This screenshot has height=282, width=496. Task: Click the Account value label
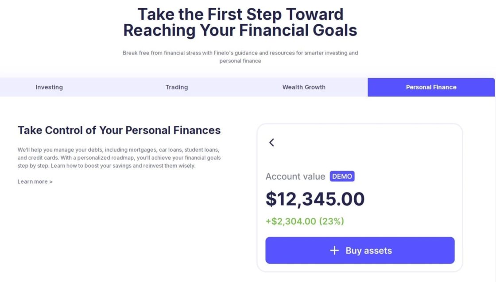295,176
